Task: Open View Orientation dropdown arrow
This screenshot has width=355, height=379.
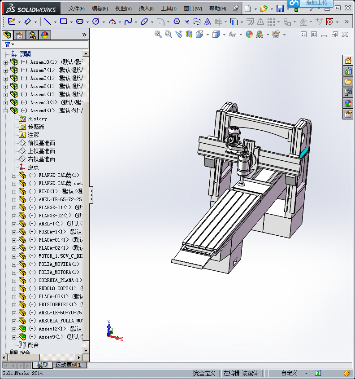Action: [x=208, y=35]
